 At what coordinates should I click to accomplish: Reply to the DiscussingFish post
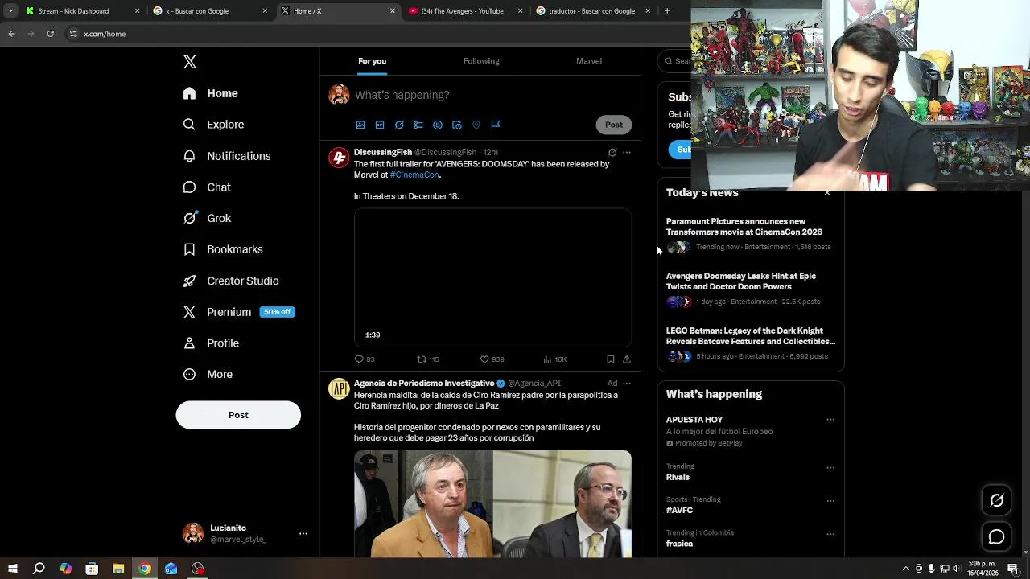[x=365, y=359]
